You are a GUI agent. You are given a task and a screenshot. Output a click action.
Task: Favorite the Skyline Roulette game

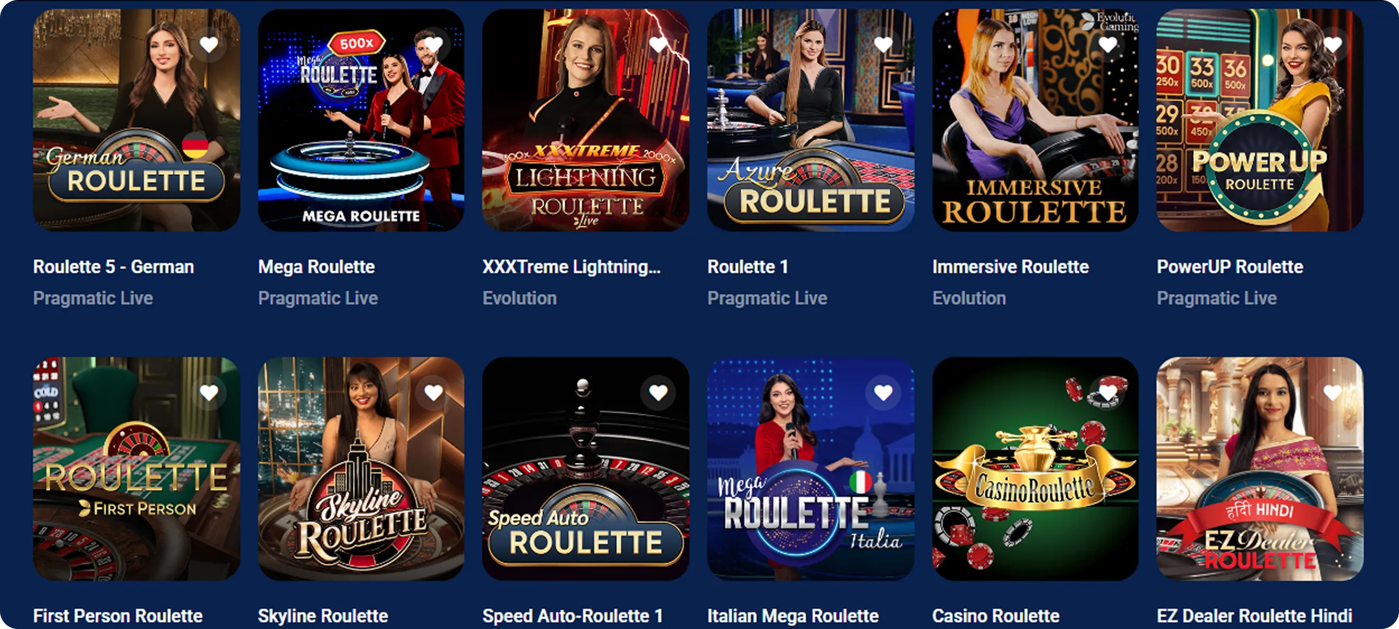(433, 393)
